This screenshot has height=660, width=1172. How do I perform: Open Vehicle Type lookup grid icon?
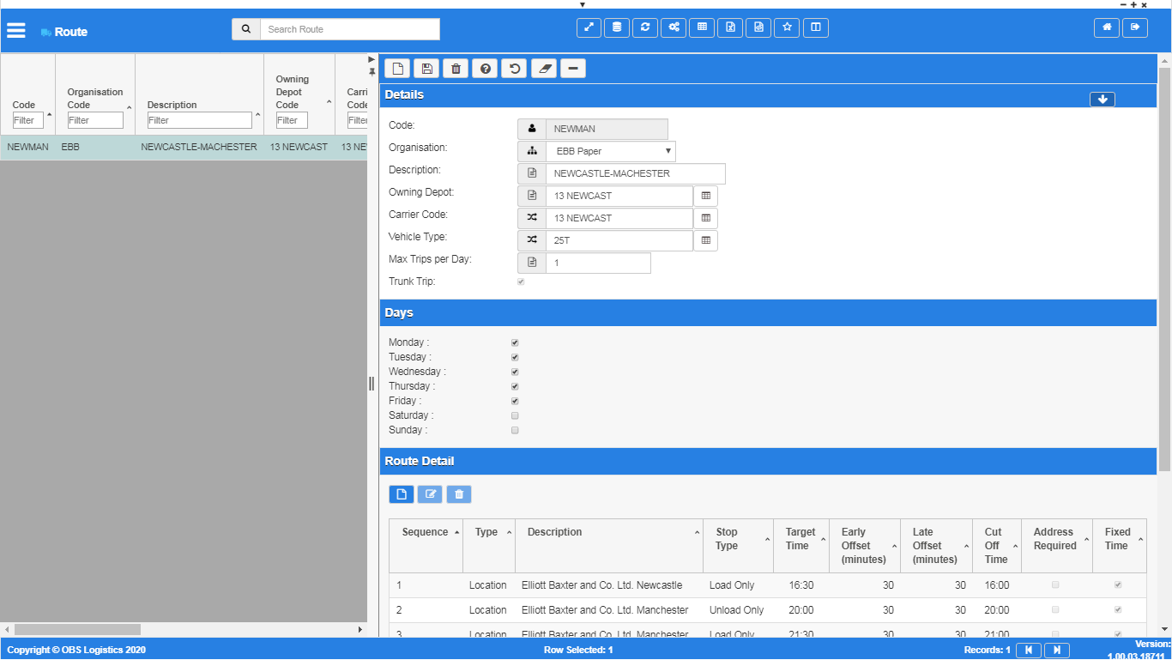click(706, 240)
